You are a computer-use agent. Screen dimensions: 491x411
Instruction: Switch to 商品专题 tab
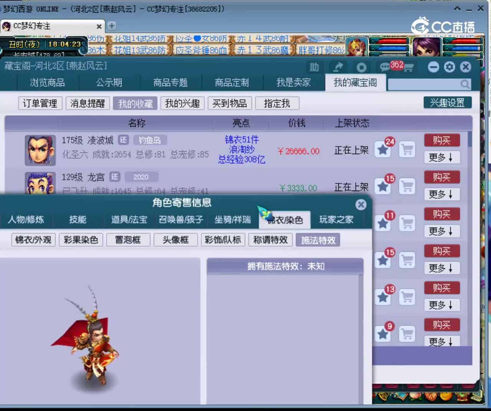(171, 82)
